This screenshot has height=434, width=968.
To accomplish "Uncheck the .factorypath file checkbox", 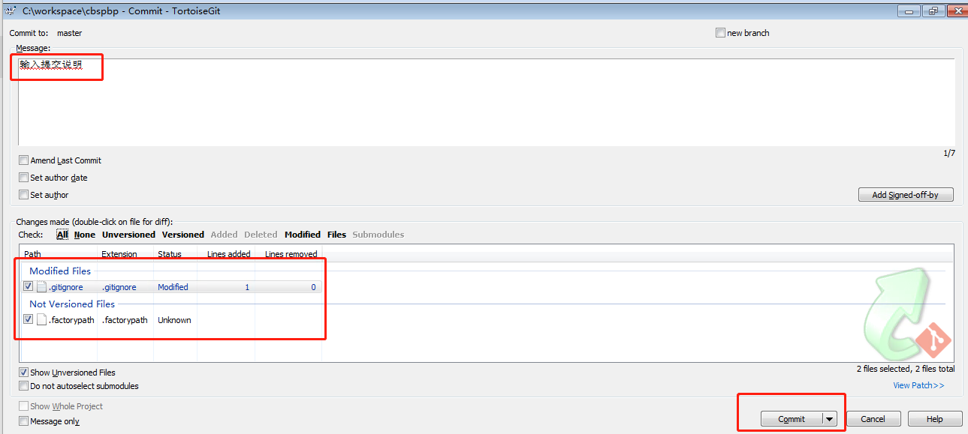I will [x=29, y=319].
